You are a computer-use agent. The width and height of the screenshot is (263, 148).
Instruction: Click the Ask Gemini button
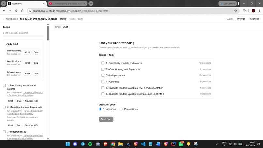click(x=227, y=3)
